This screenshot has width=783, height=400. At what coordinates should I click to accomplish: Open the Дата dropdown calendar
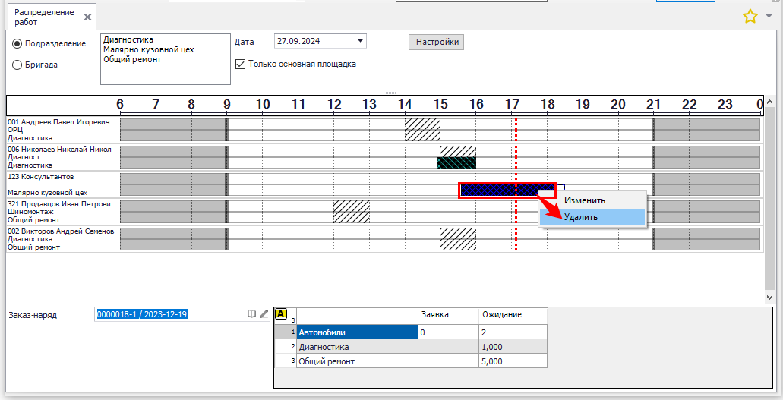[360, 42]
